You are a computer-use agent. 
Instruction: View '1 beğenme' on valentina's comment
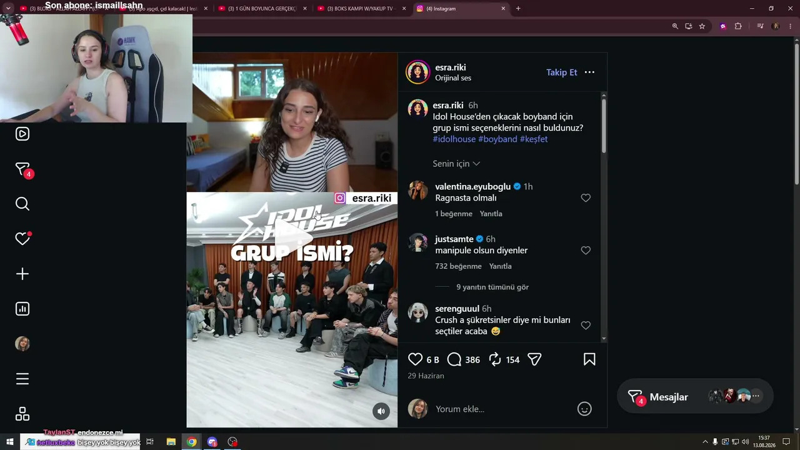[454, 214]
